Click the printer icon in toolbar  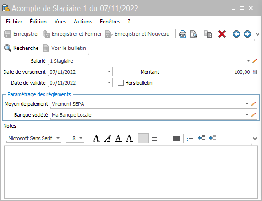[x=183, y=34]
